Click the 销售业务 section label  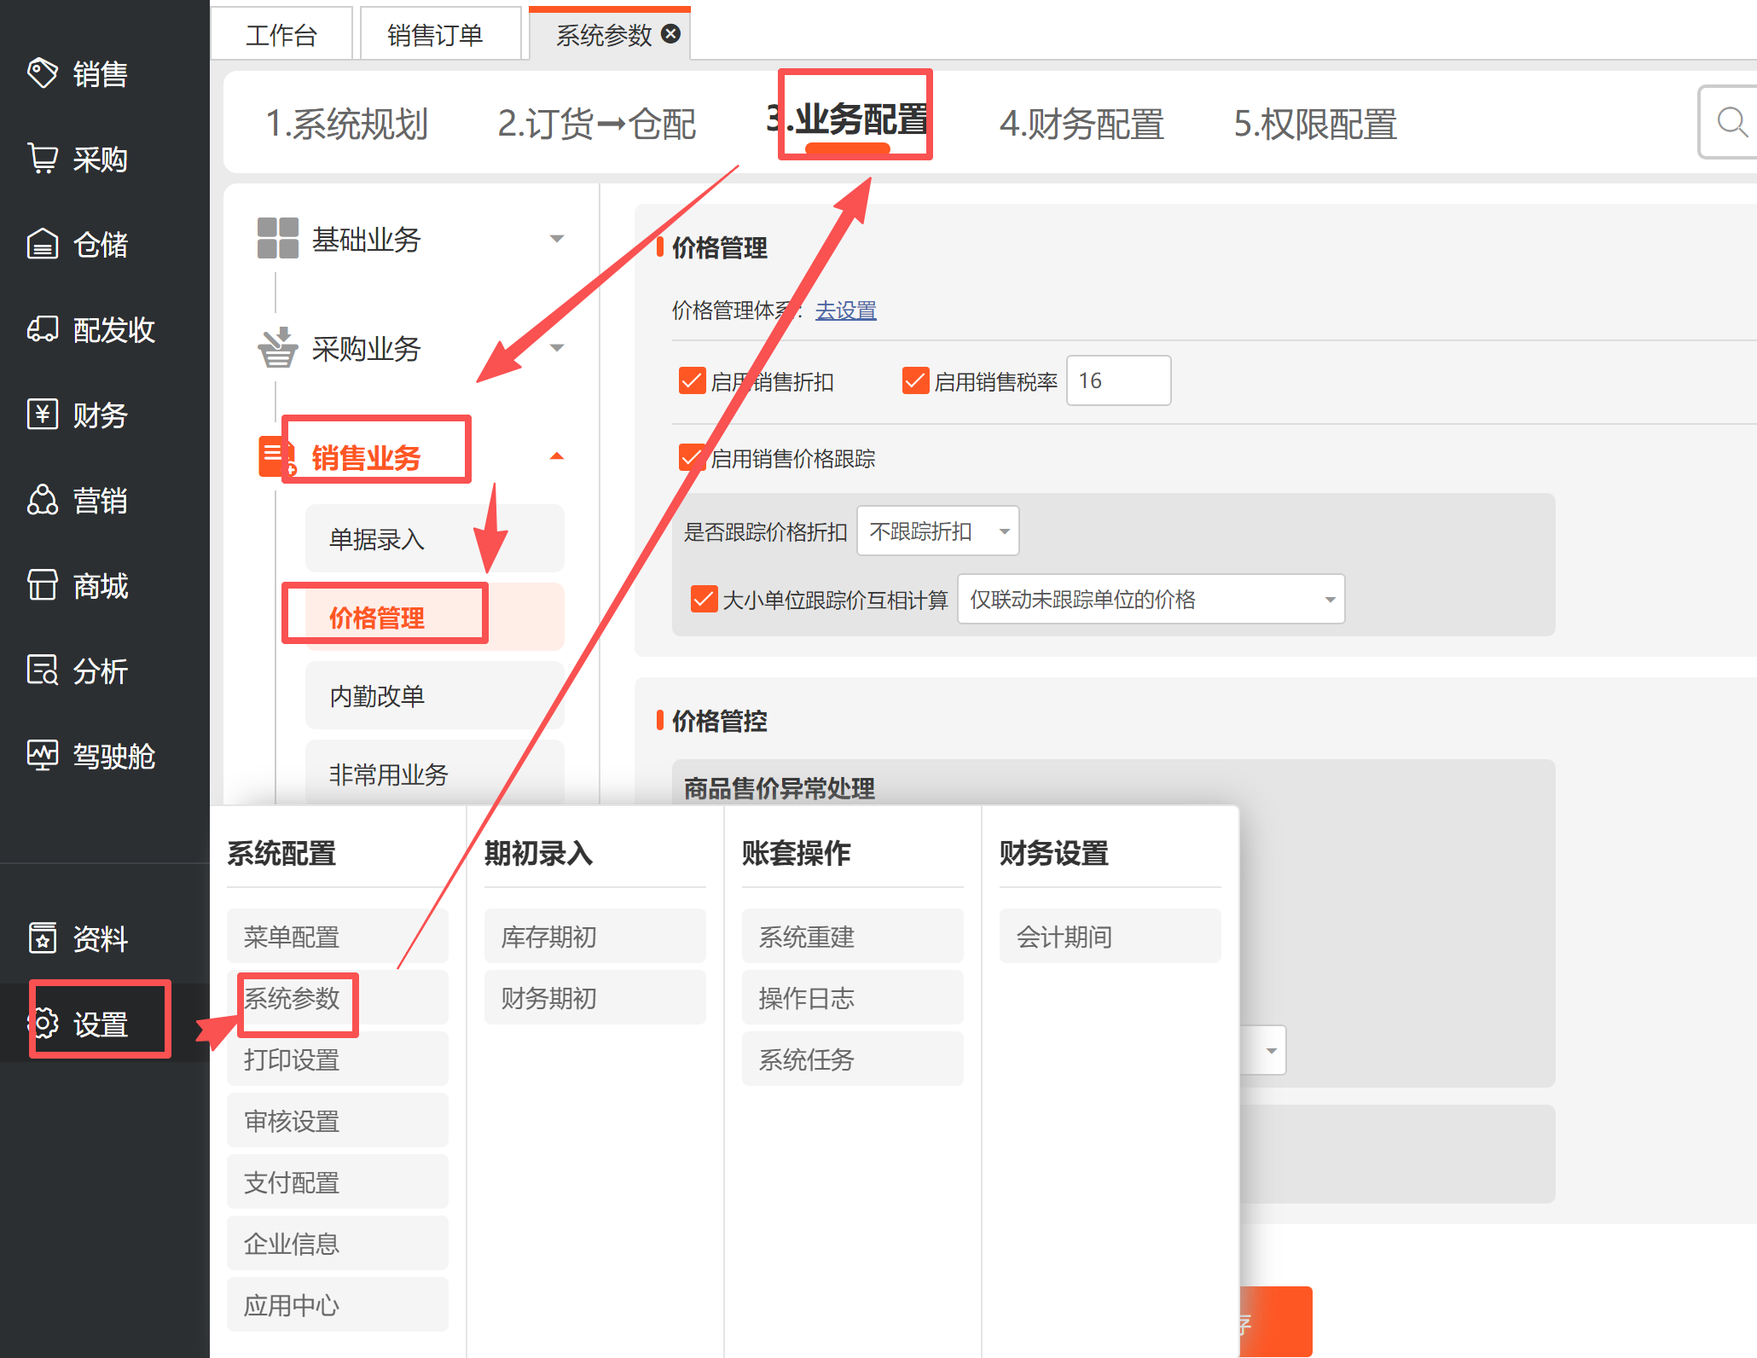point(366,457)
